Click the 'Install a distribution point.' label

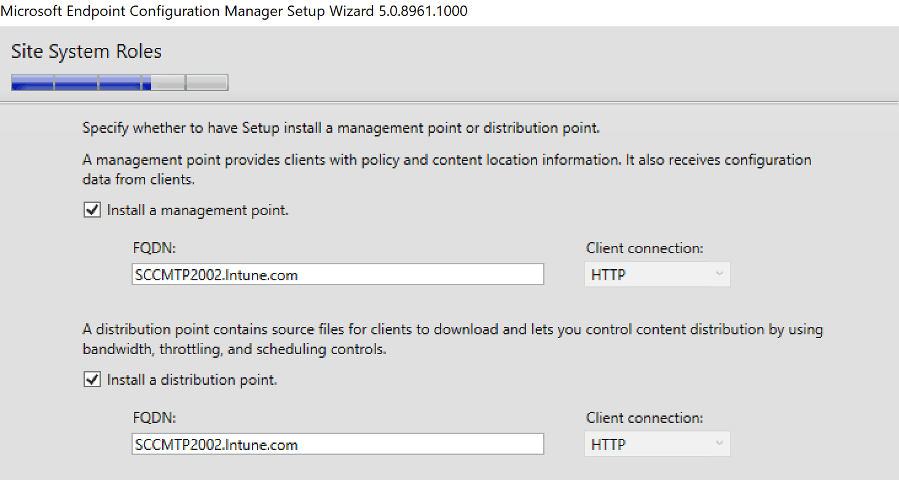click(x=192, y=380)
